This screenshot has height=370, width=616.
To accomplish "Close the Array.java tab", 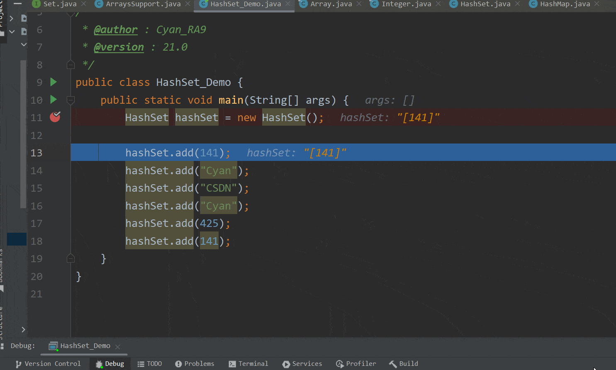I will 359,4.
